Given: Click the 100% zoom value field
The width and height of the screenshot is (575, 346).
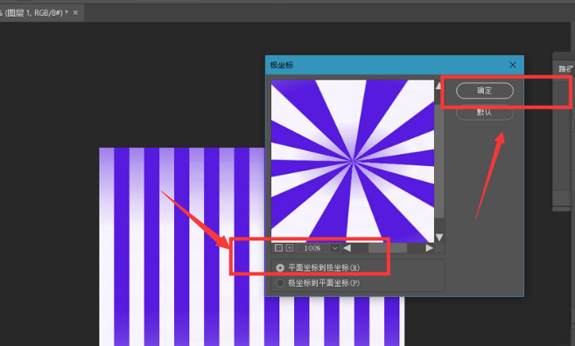Looking at the screenshot, I should click(x=312, y=248).
